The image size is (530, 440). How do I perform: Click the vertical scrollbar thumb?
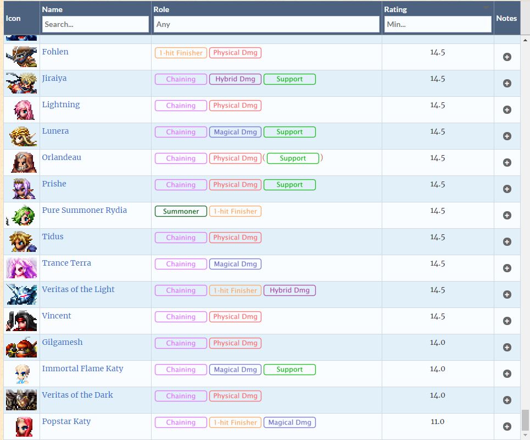[x=525, y=419]
